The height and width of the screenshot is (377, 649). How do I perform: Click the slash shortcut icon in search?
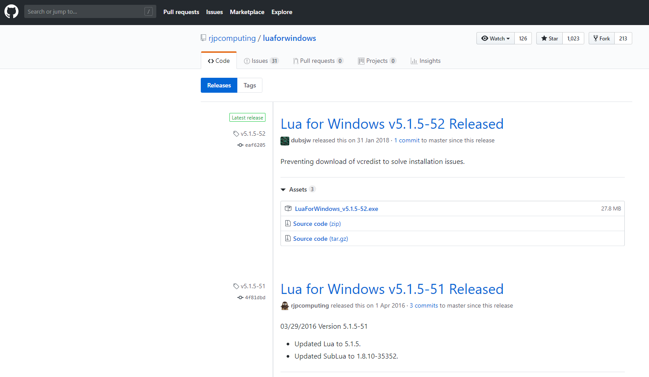(x=149, y=12)
